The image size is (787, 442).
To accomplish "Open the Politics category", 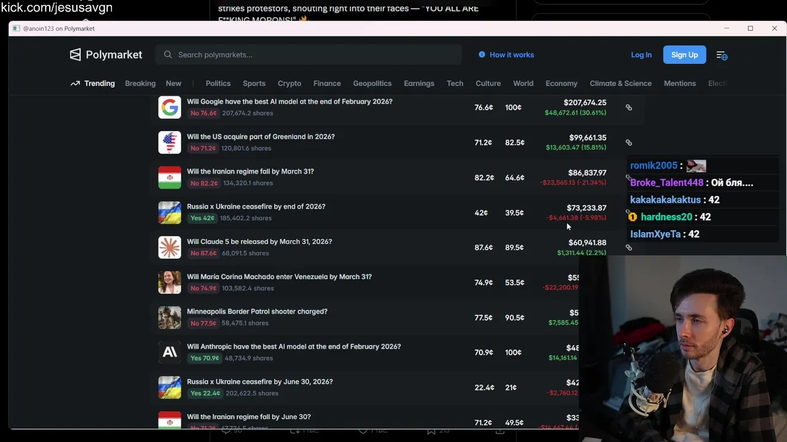I will 218,83.
